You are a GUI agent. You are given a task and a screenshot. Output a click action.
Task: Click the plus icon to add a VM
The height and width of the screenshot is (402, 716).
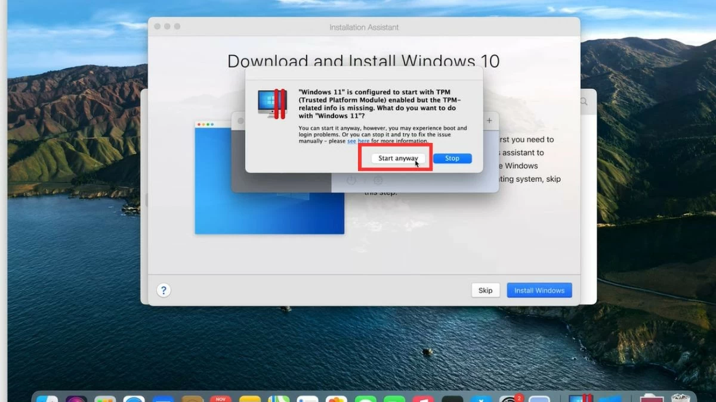pyautogui.click(x=489, y=120)
